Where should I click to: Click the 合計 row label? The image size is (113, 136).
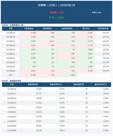coord(11,75)
